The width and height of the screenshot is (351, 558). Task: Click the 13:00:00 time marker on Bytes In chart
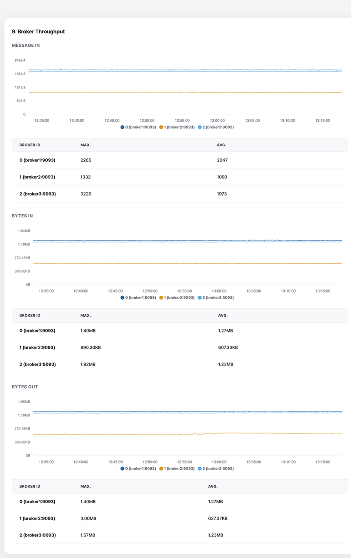[x=219, y=291]
